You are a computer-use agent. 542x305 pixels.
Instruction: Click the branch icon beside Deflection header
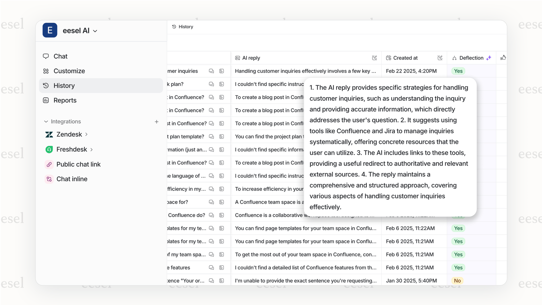(x=455, y=58)
